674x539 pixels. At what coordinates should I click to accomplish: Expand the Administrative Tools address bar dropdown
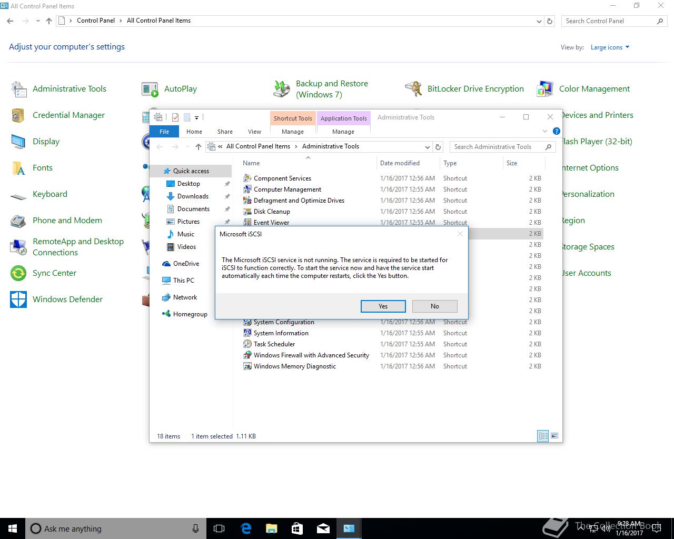(x=428, y=147)
